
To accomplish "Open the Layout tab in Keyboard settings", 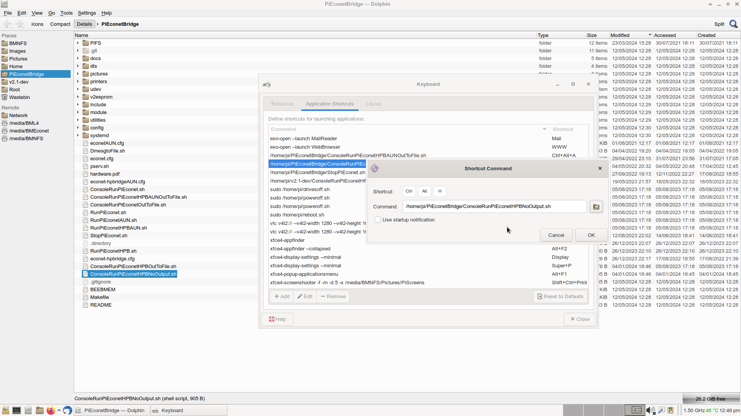I will (x=373, y=104).
